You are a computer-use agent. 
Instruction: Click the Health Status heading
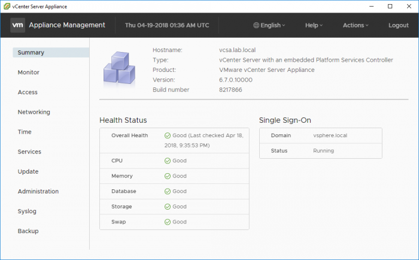pos(123,120)
